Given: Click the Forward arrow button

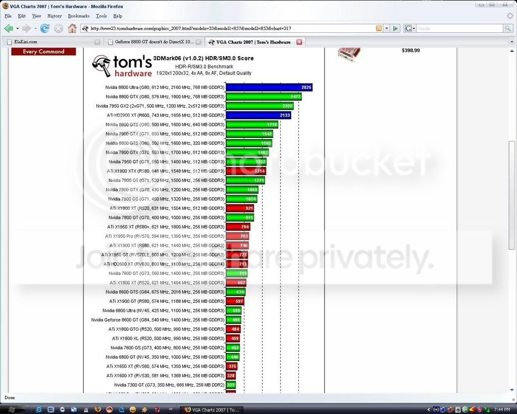Looking at the screenshot, I should [x=26, y=28].
